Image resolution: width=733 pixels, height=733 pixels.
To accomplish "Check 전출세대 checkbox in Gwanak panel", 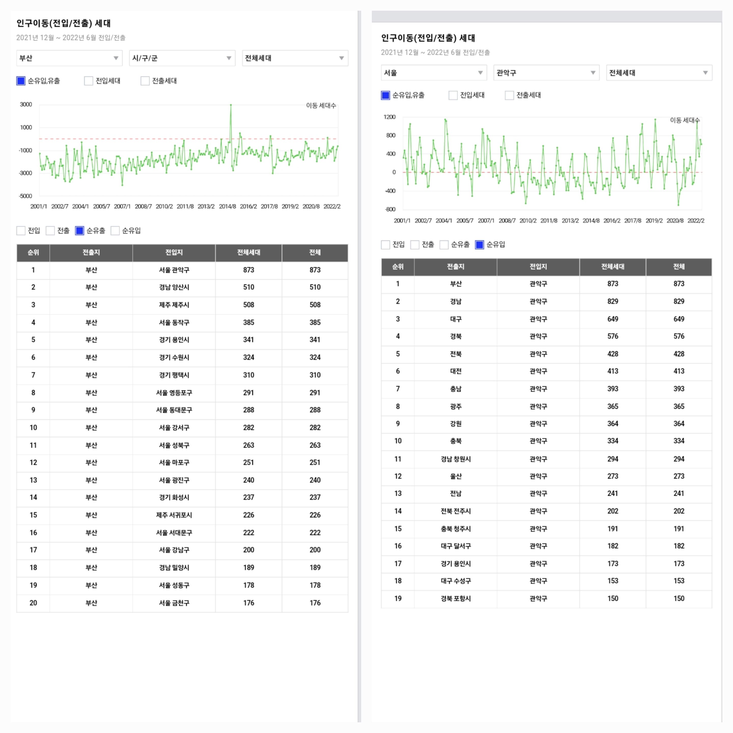I will click(509, 95).
